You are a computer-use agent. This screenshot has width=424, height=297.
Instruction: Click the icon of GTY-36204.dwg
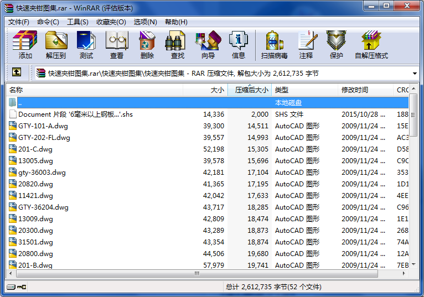[12, 207]
